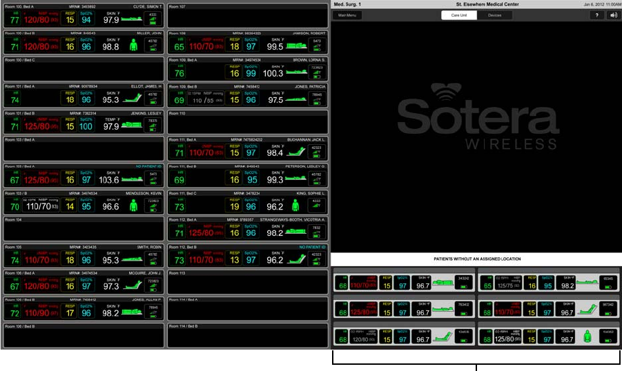
Task: Click patient name MILLER, JOHN header
Action: point(149,33)
